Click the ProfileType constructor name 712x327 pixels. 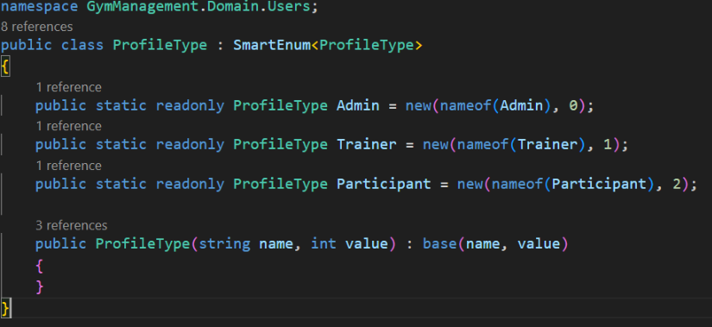pos(142,244)
